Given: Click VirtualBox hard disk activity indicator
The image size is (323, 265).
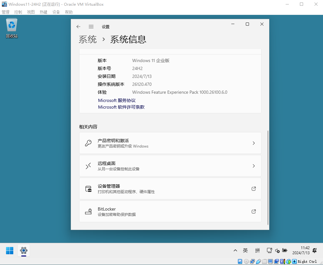Looking at the screenshot, I should (240, 262).
